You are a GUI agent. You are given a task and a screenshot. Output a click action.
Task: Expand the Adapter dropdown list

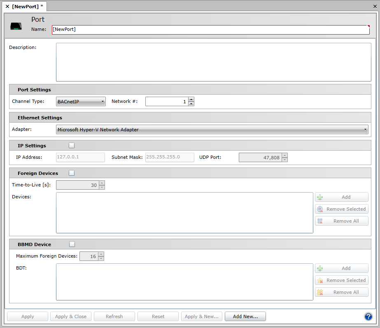(x=212, y=130)
